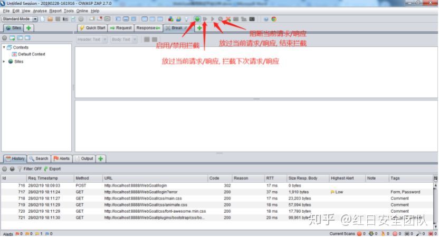Click the Submit and continue play icon
This screenshot has height=237, width=439.
click(x=213, y=19)
